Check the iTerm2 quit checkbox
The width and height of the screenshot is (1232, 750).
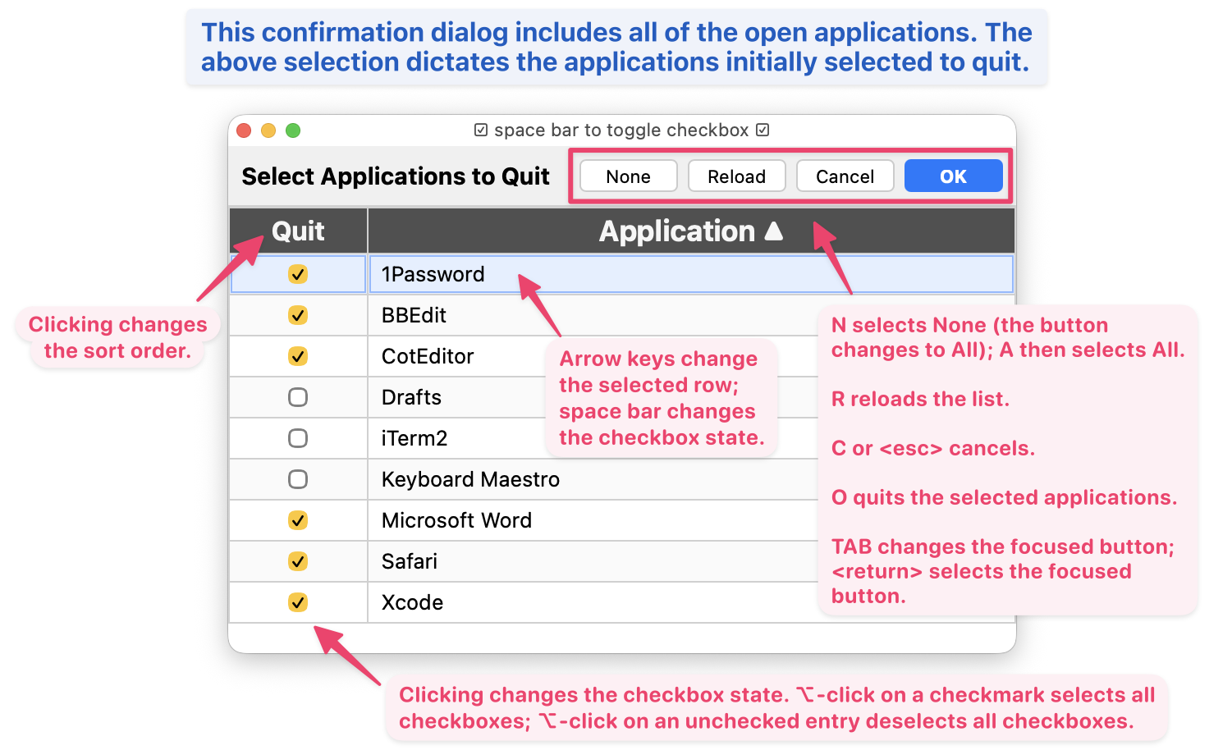[x=298, y=438]
